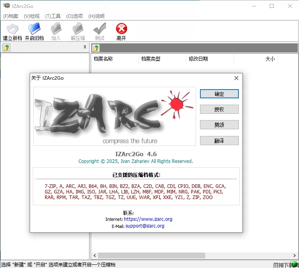This screenshot has width=299, height=268.
Task: Click the 翻译 (translation) button
Action: 219,141
